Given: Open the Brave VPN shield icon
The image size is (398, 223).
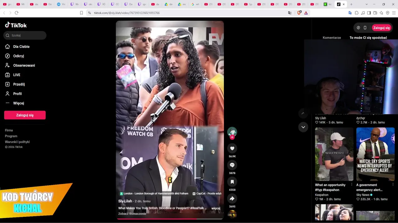Looking at the screenshot, I should click(388, 13).
